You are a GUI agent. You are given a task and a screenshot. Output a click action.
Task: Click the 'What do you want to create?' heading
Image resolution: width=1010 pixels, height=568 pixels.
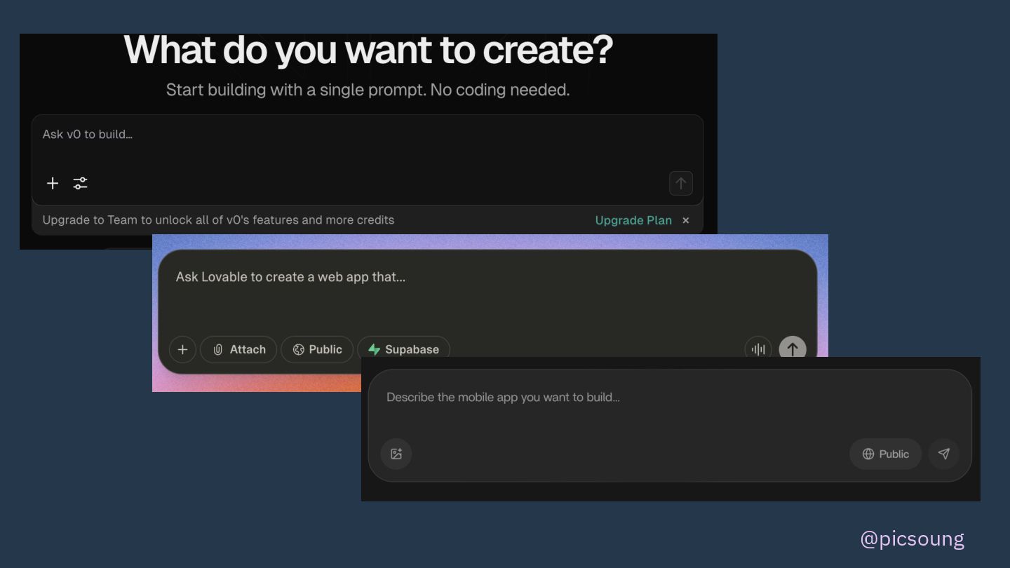point(368,50)
